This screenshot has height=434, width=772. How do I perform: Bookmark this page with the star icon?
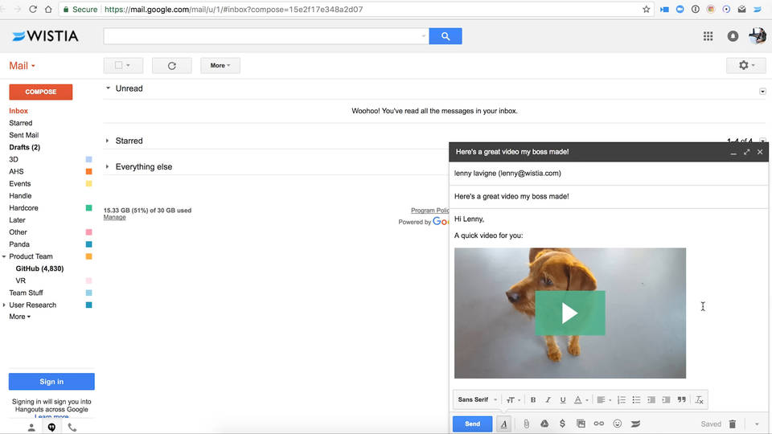pos(646,10)
